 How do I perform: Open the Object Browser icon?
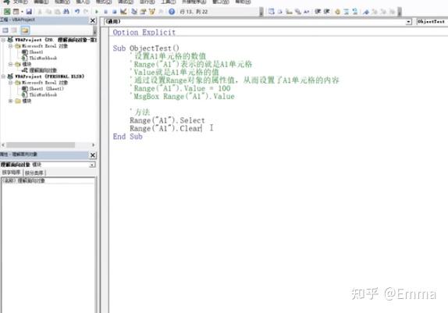pos(152,12)
